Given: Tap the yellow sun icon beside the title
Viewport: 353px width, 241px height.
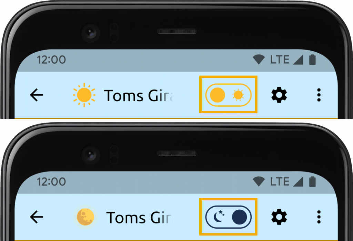Looking at the screenshot, I should pyautogui.click(x=84, y=95).
